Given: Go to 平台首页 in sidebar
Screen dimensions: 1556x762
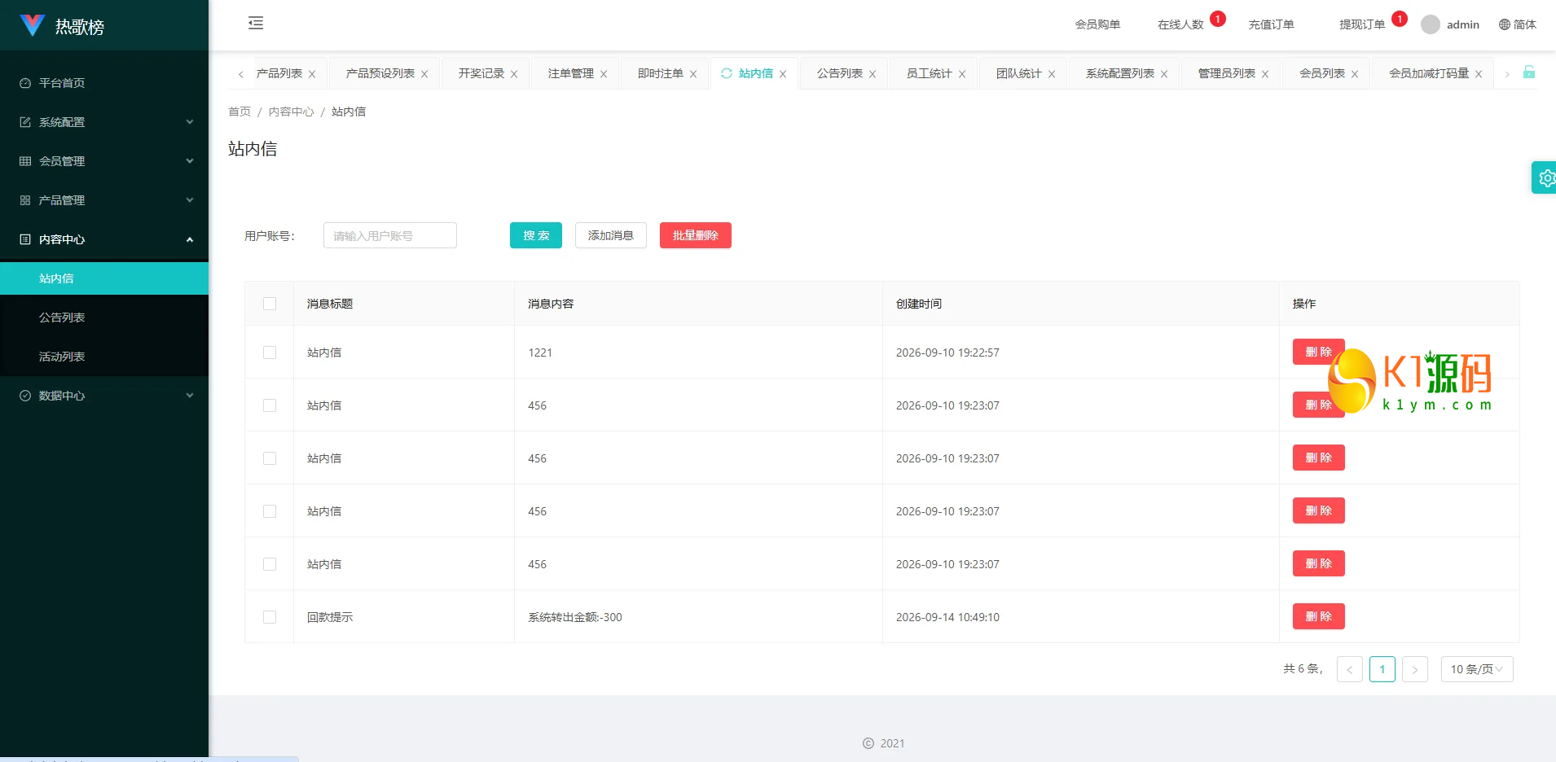Looking at the screenshot, I should tap(104, 83).
